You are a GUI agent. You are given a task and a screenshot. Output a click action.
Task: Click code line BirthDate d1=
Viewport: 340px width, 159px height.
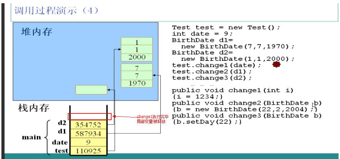[202, 40]
